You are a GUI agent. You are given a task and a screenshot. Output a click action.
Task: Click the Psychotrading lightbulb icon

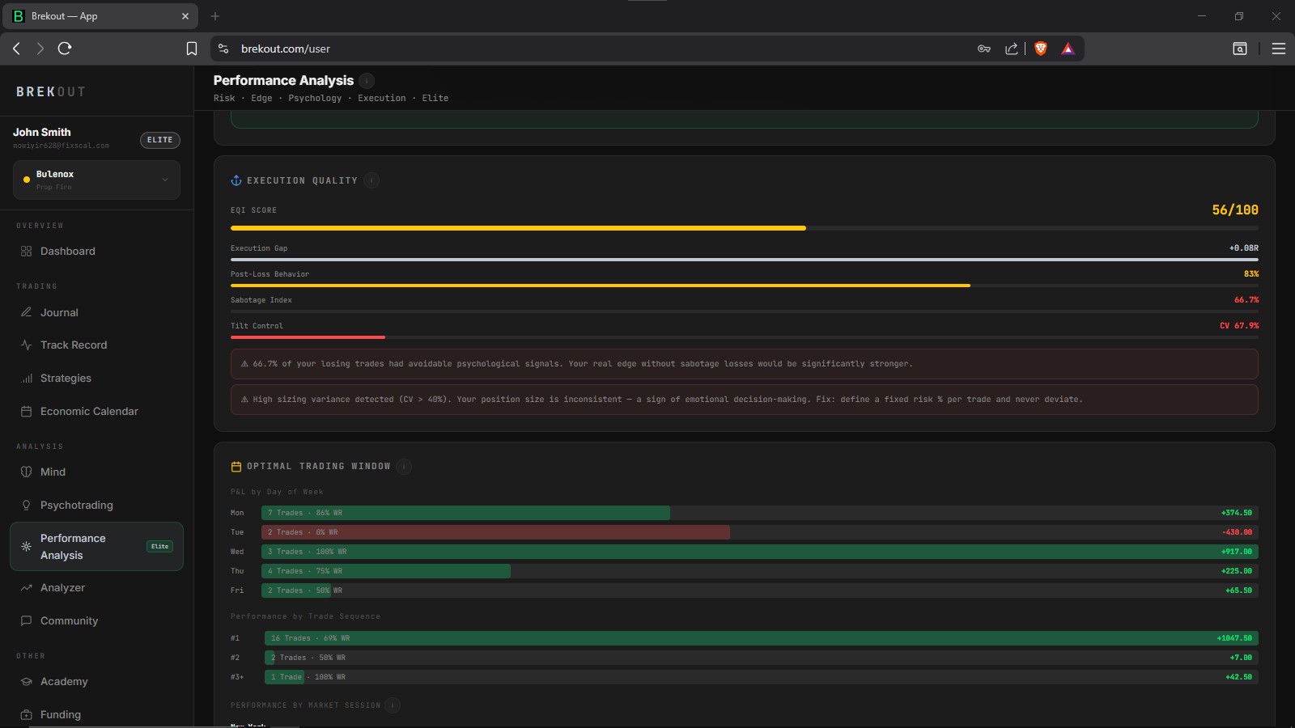pyautogui.click(x=26, y=506)
